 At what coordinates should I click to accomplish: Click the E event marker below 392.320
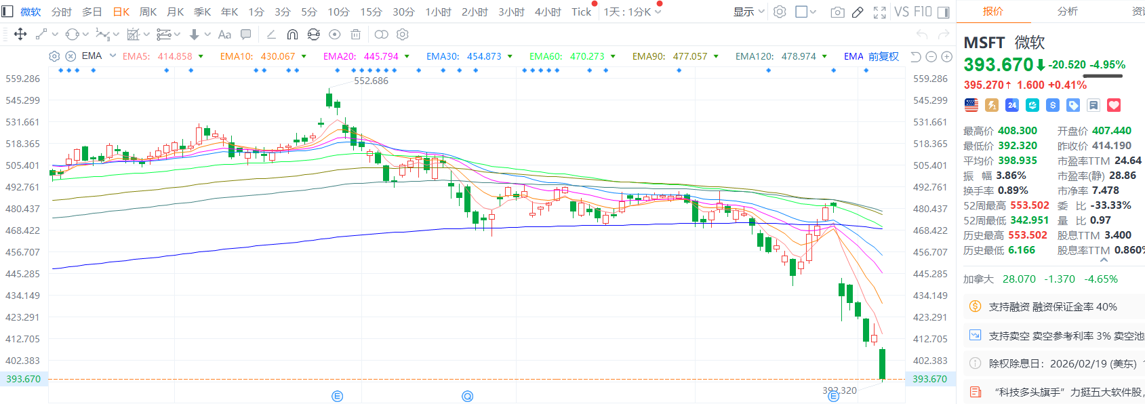834,396
